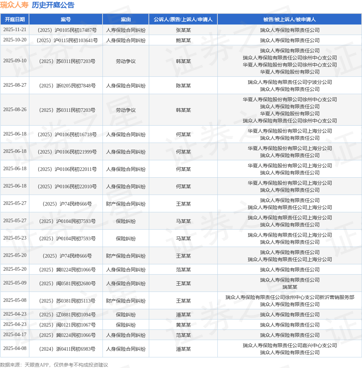This screenshot has width=362, height=368.
Task: Click case number 沪0105民初17487号
Action: (67, 30)
